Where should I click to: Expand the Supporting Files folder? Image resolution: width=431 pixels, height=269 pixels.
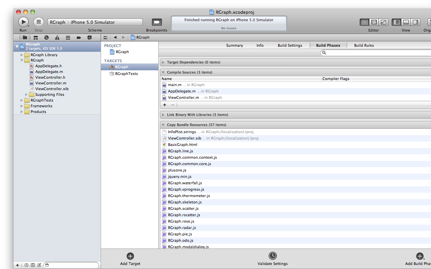pos(27,95)
